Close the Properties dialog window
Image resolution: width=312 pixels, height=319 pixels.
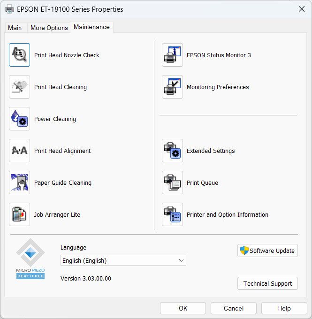click(302, 9)
